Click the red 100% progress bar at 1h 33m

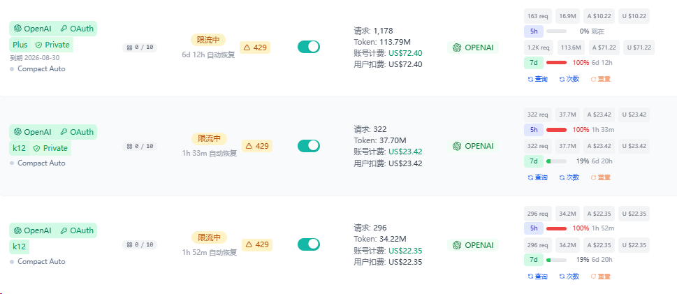pos(556,129)
